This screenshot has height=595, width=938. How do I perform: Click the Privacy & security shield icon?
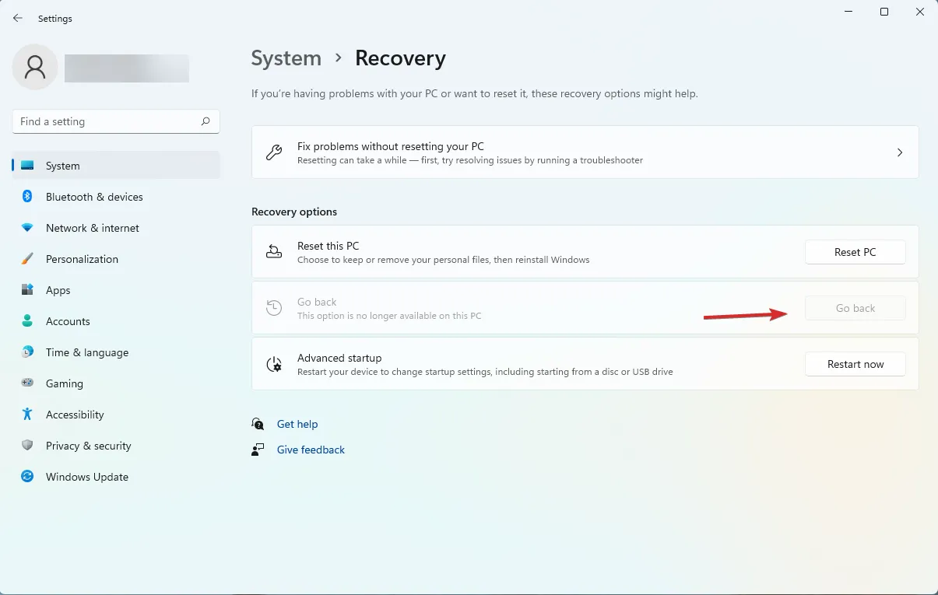(27, 446)
